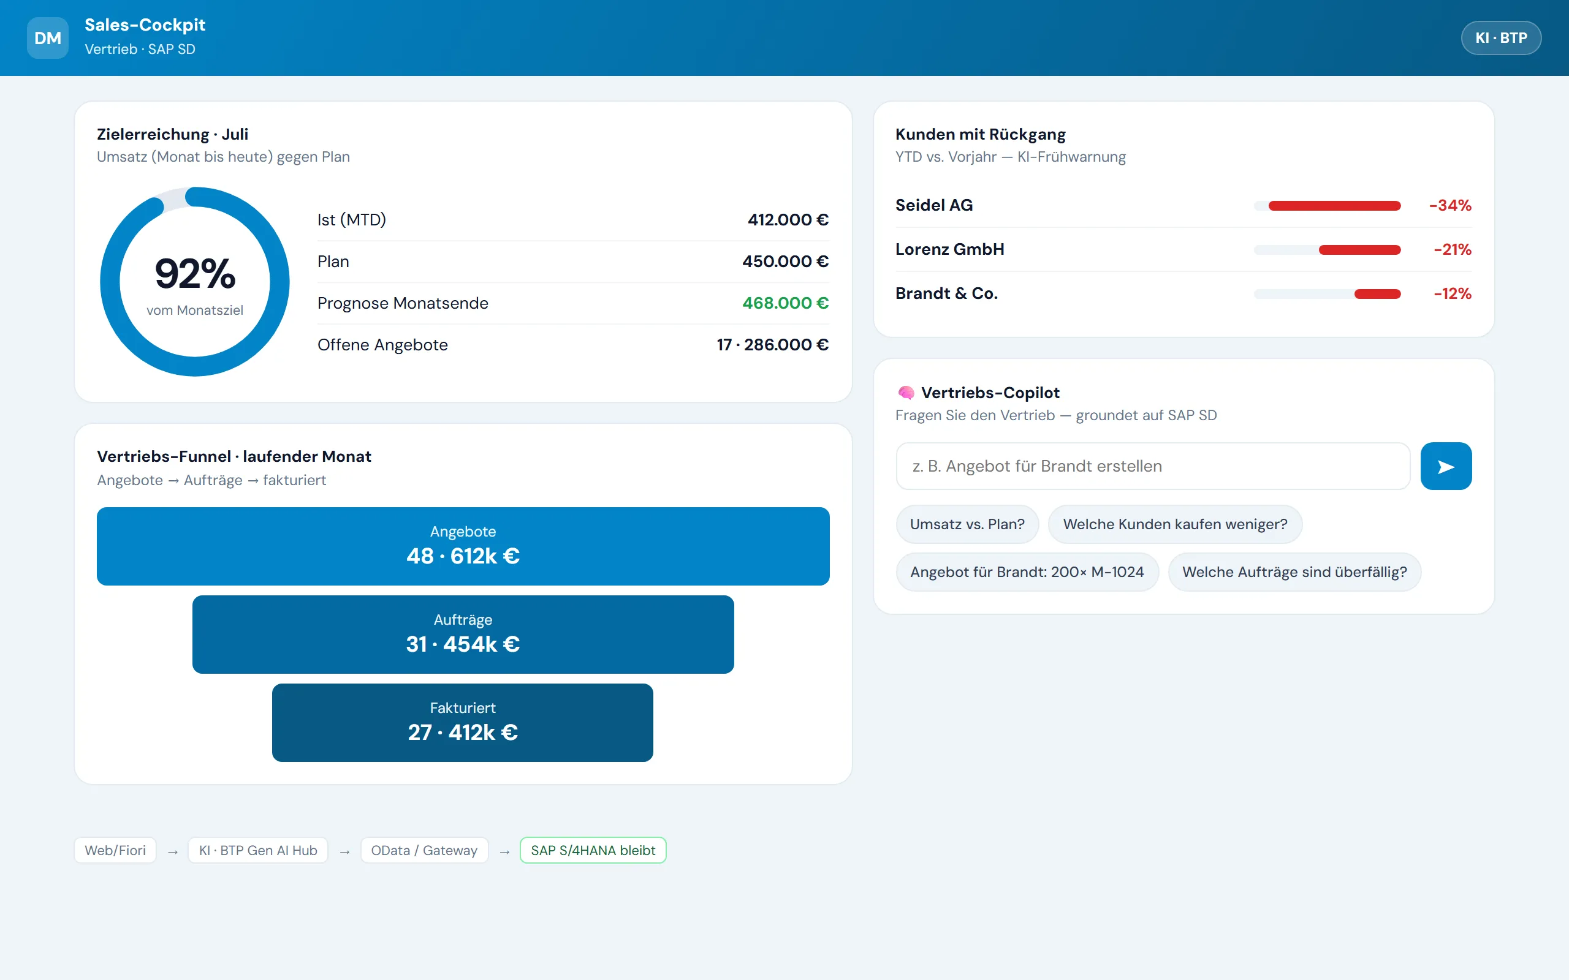Click Lorenz GmbH decline bar
Screen dimensions: 1569x980
click(x=1327, y=250)
